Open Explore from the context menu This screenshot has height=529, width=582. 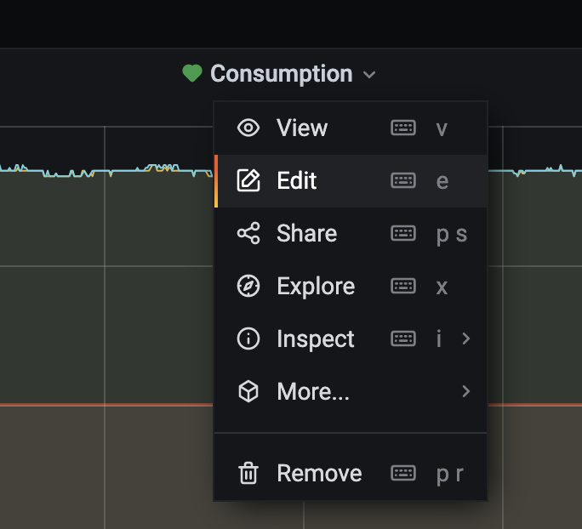click(x=316, y=287)
